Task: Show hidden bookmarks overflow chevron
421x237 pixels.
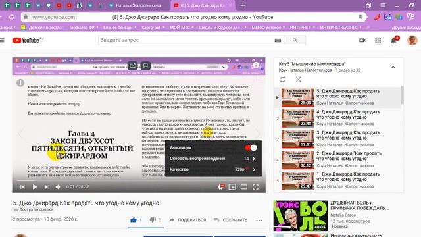Action: pos(368,28)
